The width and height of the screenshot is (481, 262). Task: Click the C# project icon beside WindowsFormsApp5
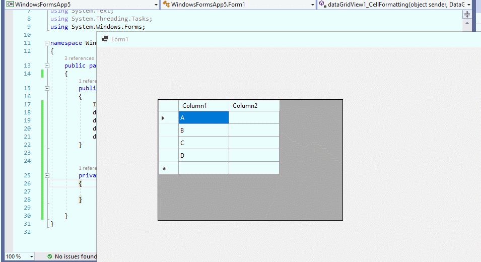click(10, 4)
